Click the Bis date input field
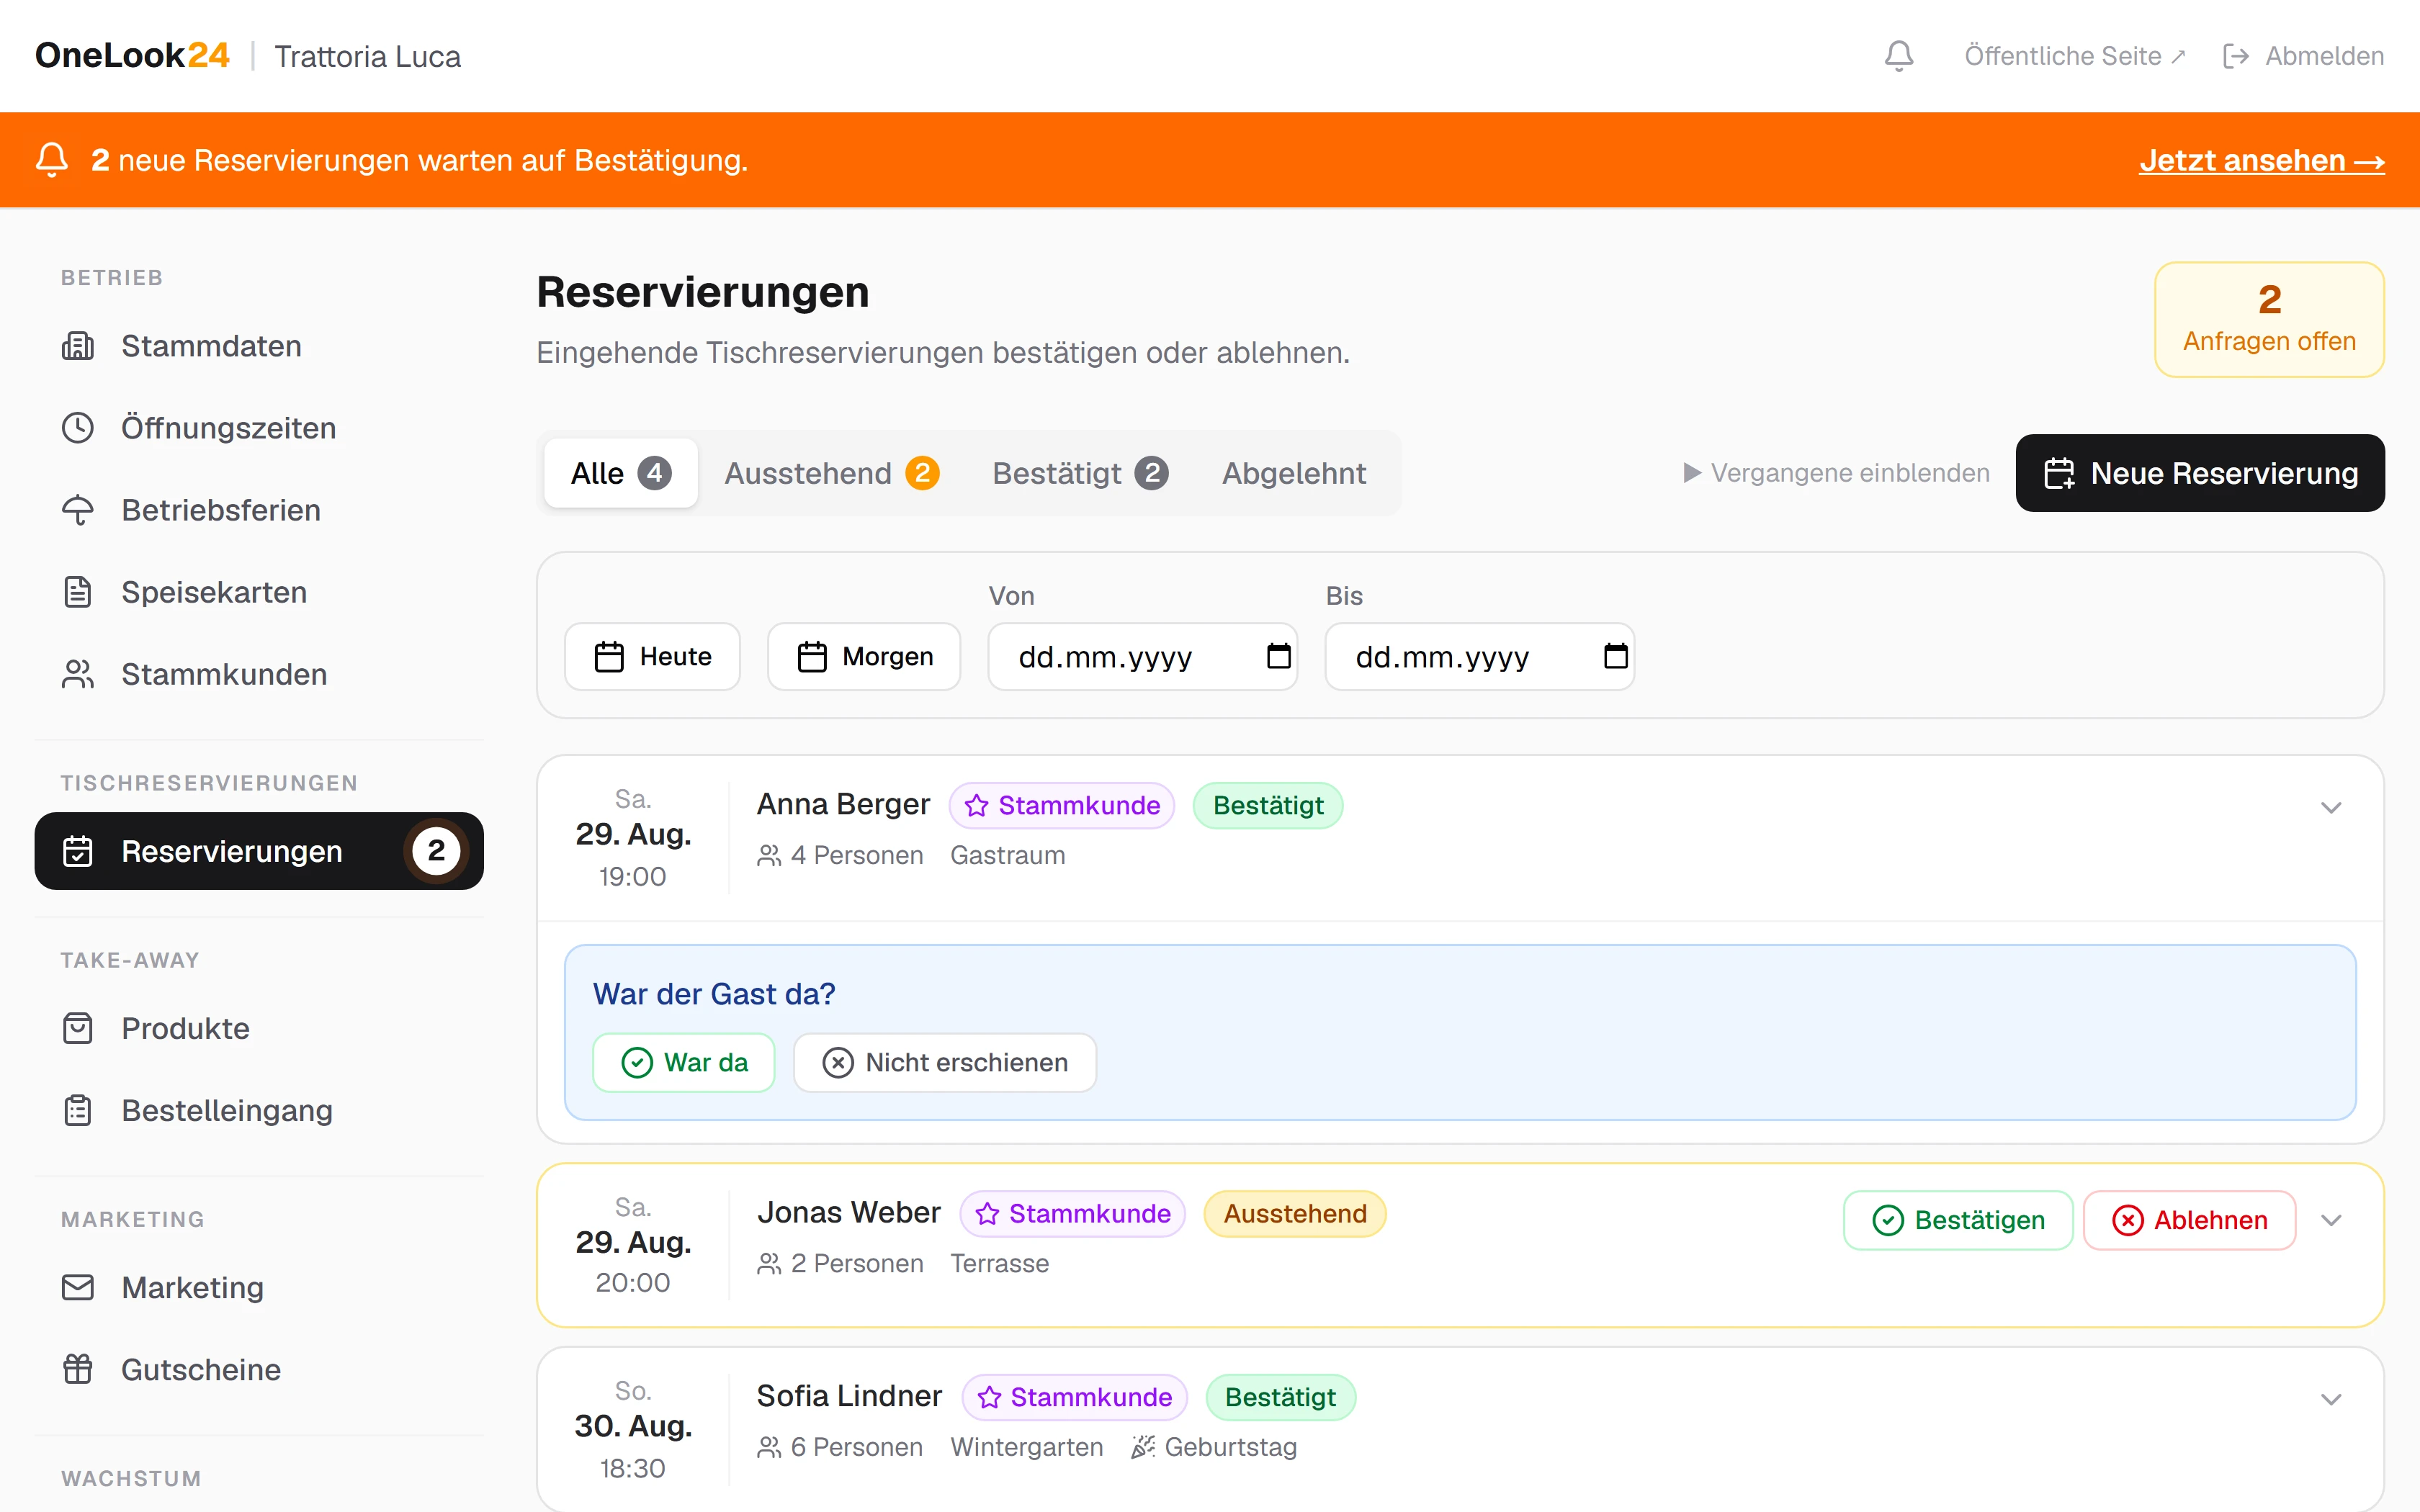 coord(1480,657)
